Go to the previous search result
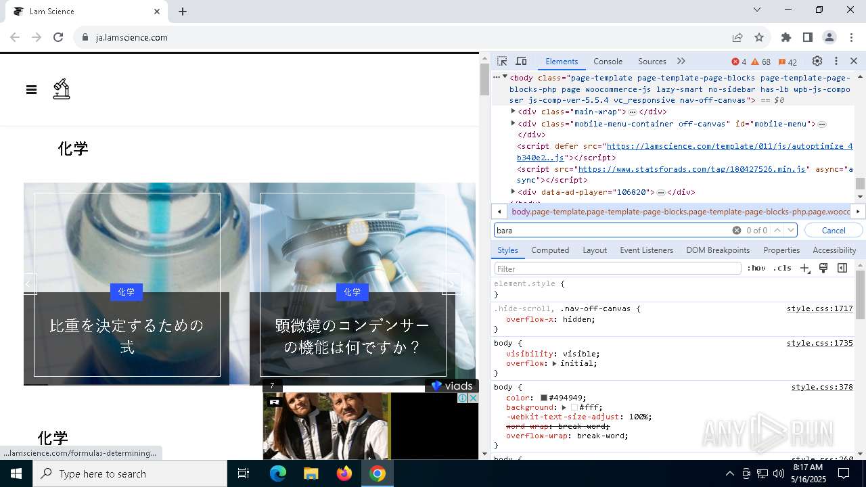Viewport: 866px width, 487px height. (777, 230)
